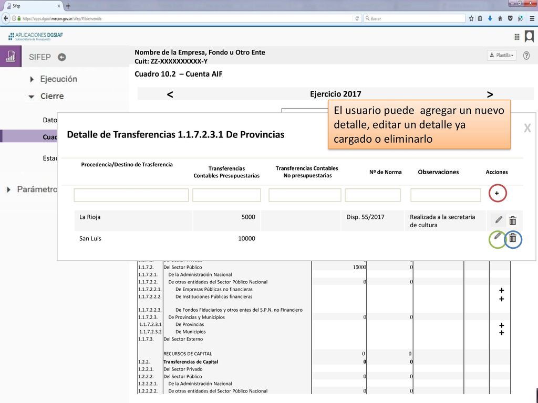Click the Transferencias Contables No presupuestarias input
This screenshot has height=403, width=538.
tap(305, 195)
